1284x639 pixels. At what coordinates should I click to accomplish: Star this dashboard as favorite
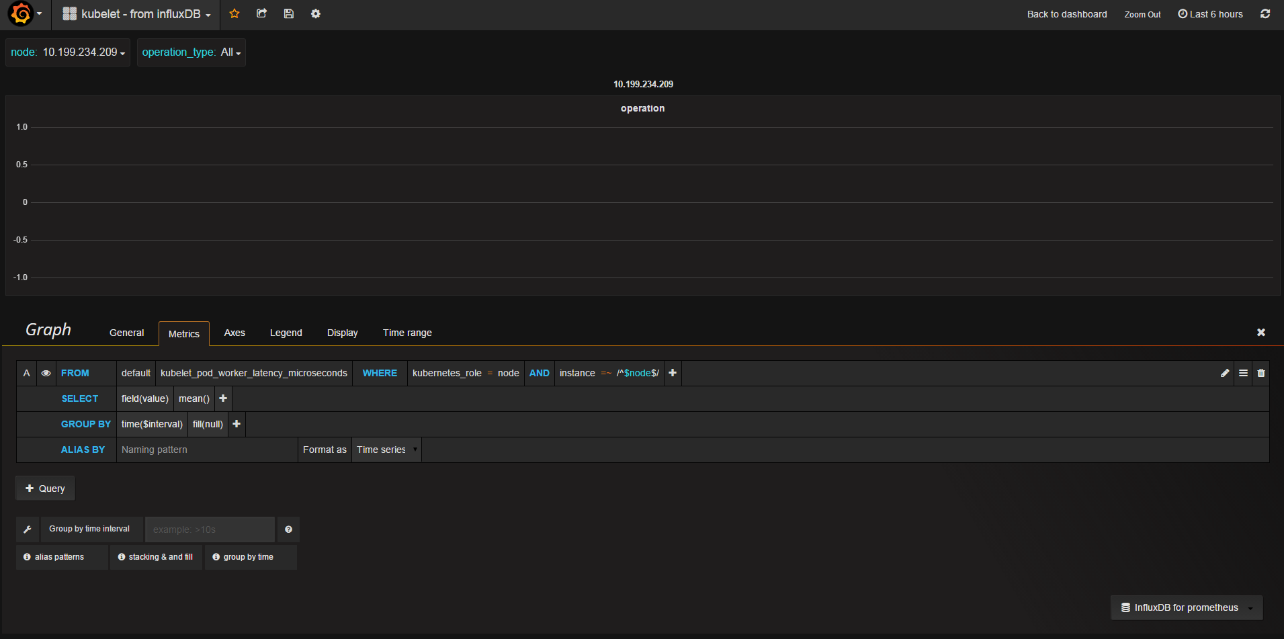(x=234, y=13)
